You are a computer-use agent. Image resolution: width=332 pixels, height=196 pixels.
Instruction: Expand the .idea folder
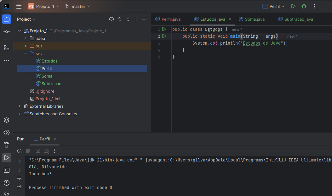[x=26, y=38]
